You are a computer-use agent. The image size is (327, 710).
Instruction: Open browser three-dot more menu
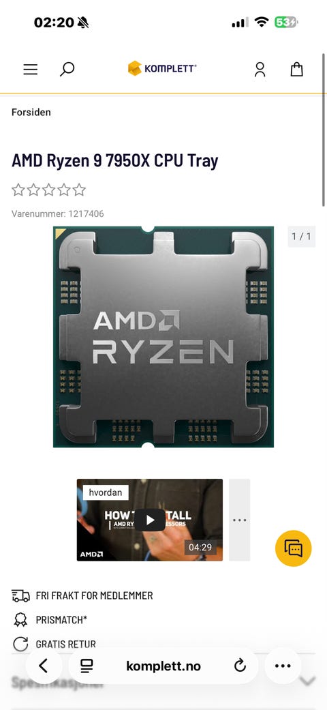[283, 666]
